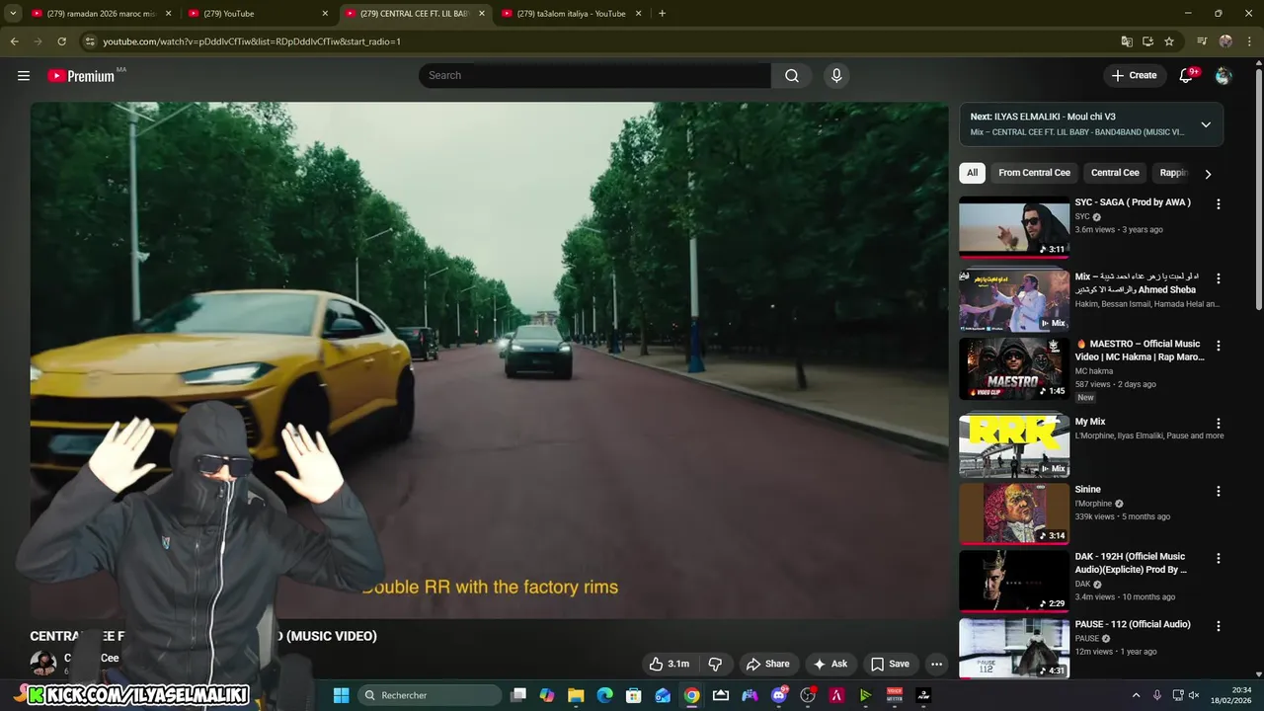This screenshot has height=711, width=1264.
Task: Click the Ask button
Action: (829, 664)
